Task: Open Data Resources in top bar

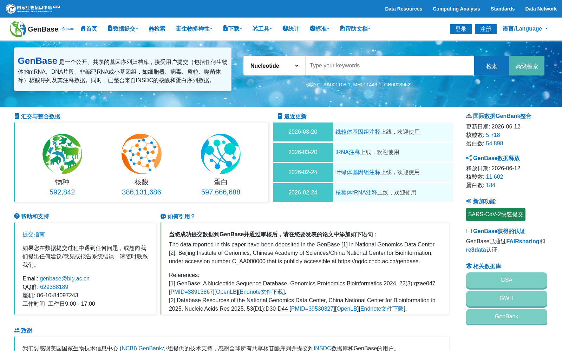Action: click(x=404, y=9)
